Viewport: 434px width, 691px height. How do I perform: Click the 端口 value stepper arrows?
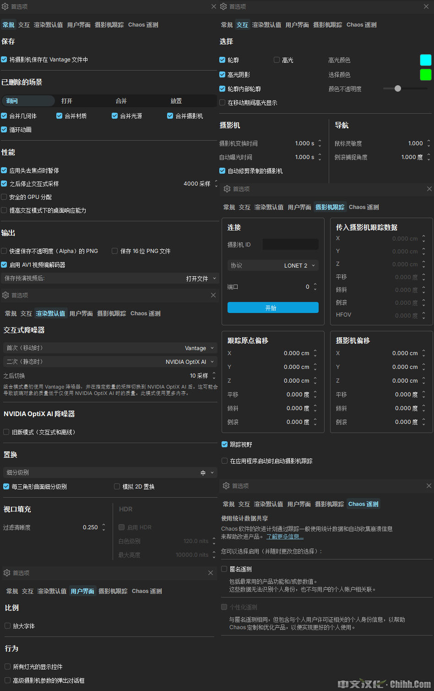point(315,287)
